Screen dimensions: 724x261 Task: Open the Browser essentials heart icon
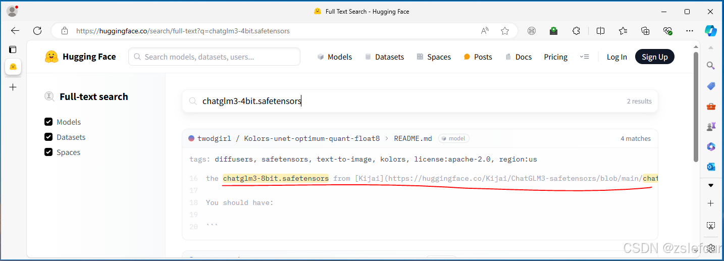coord(668,31)
